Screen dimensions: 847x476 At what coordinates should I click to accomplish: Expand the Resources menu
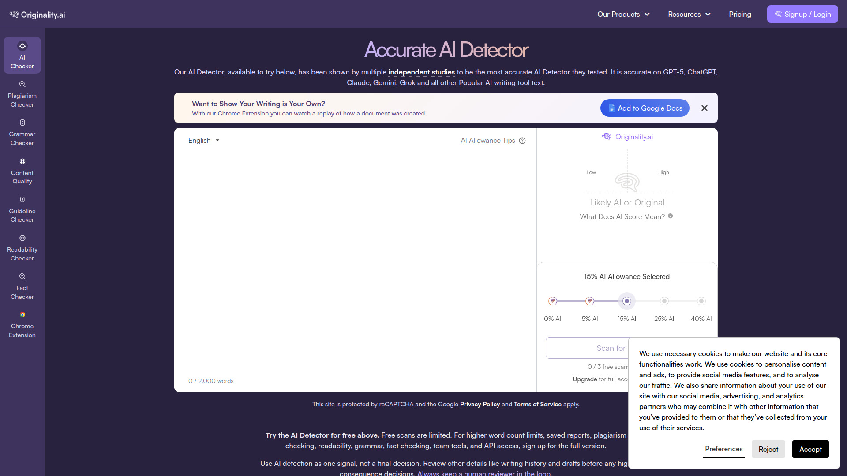(689, 14)
